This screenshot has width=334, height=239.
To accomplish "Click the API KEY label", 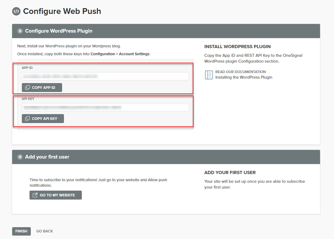I will coord(28,99).
